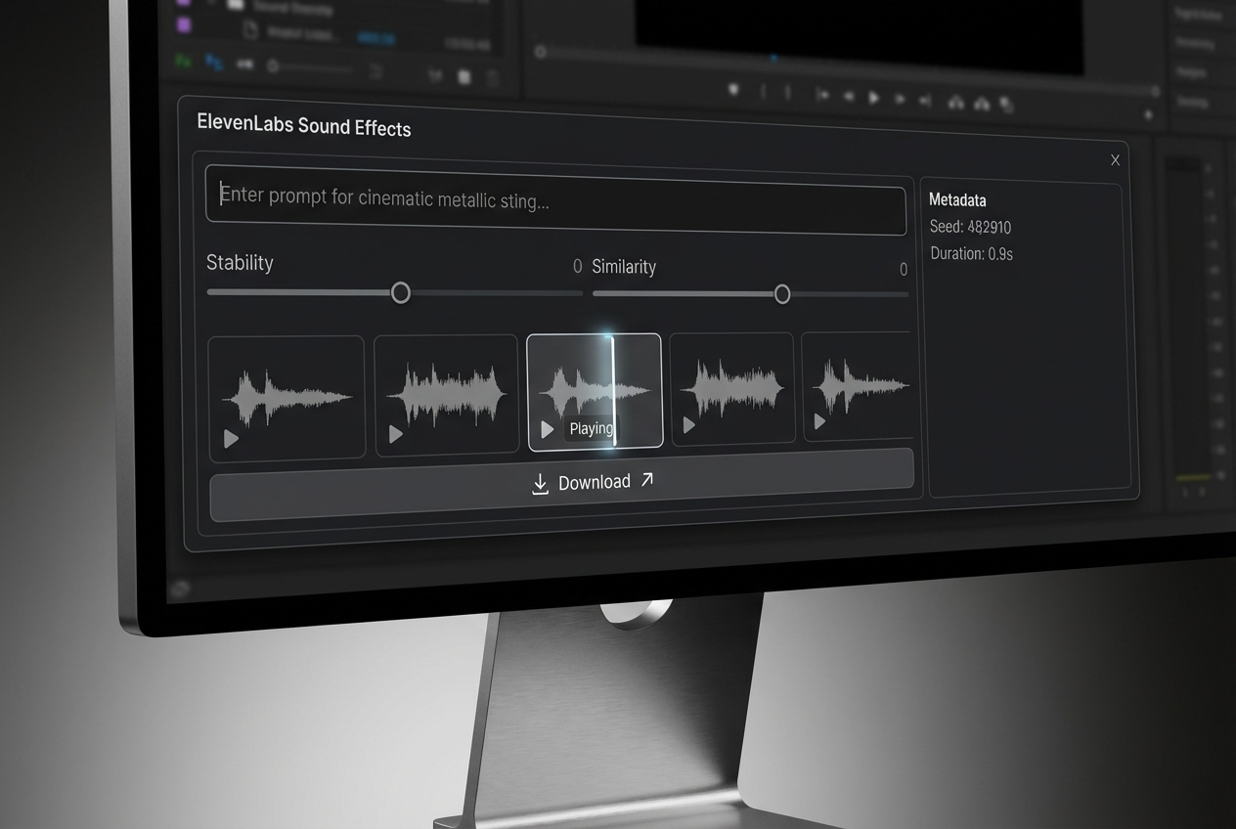Play the first sound effect variation
The width and height of the screenshot is (1236, 829).
click(x=231, y=439)
